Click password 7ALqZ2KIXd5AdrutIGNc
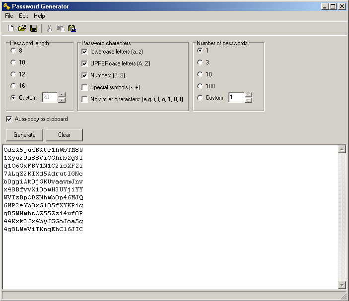The height and width of the screenshot is (301, 349). click(x=43, y=174)
